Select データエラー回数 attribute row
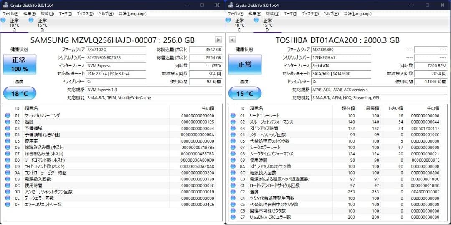This screenshot has width=451, height=225. click(109, 198)
